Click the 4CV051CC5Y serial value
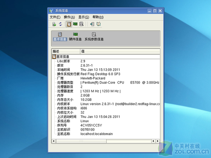 pos(91,126)
